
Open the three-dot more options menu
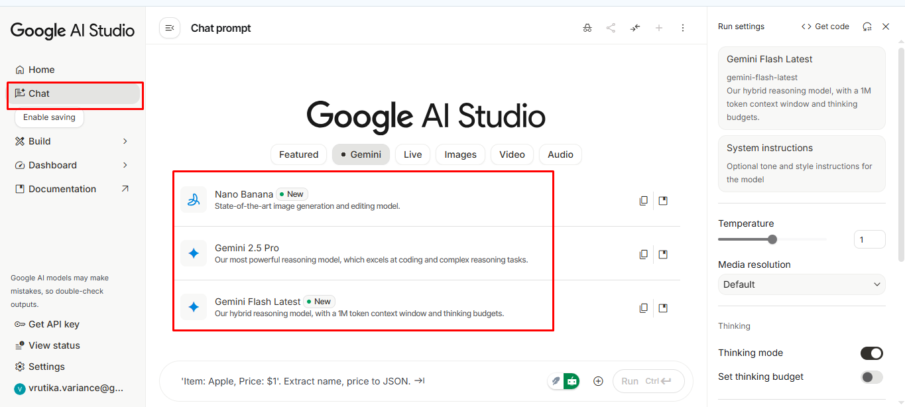point(683,28)
